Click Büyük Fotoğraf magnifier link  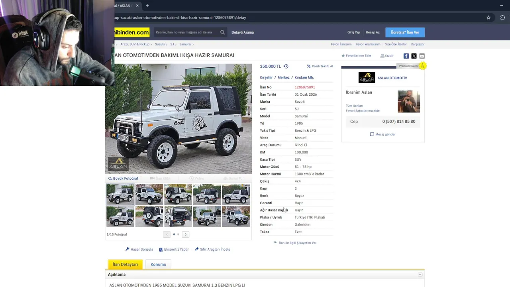point(123,179)
